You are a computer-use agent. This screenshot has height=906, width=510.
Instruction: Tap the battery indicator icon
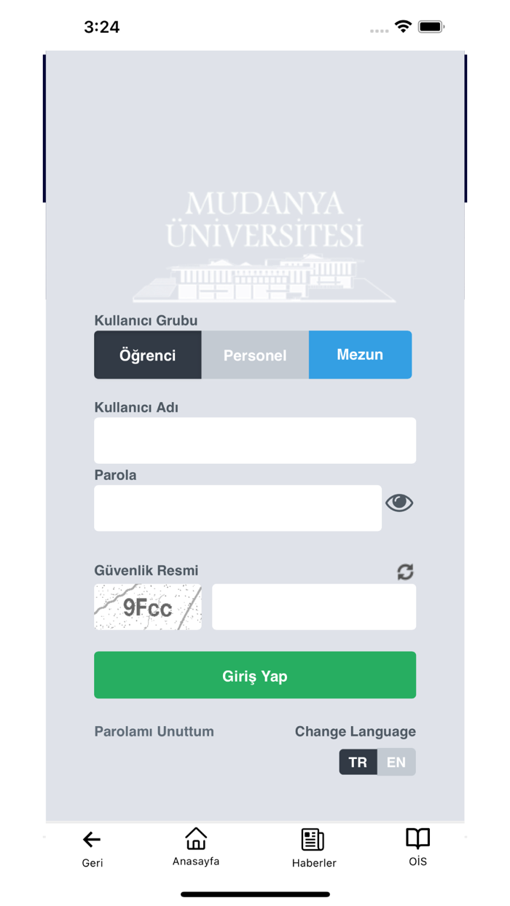(430, 26)
